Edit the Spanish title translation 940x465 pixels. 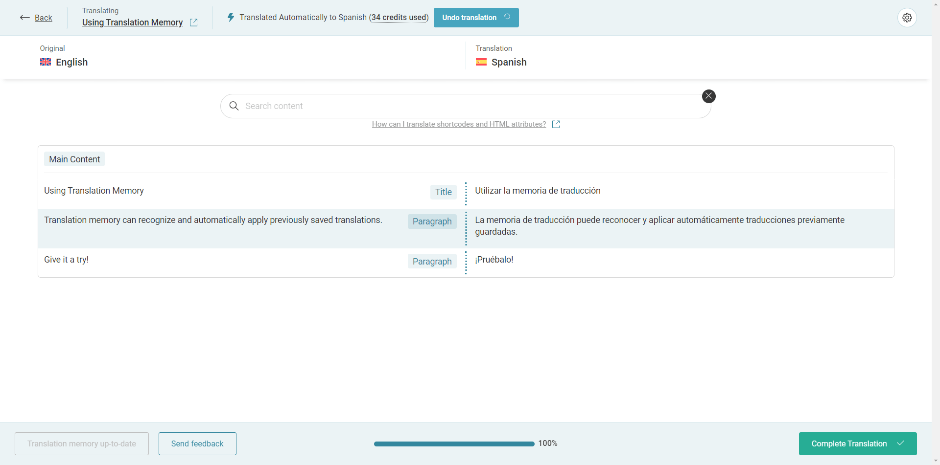pos(538,191)
